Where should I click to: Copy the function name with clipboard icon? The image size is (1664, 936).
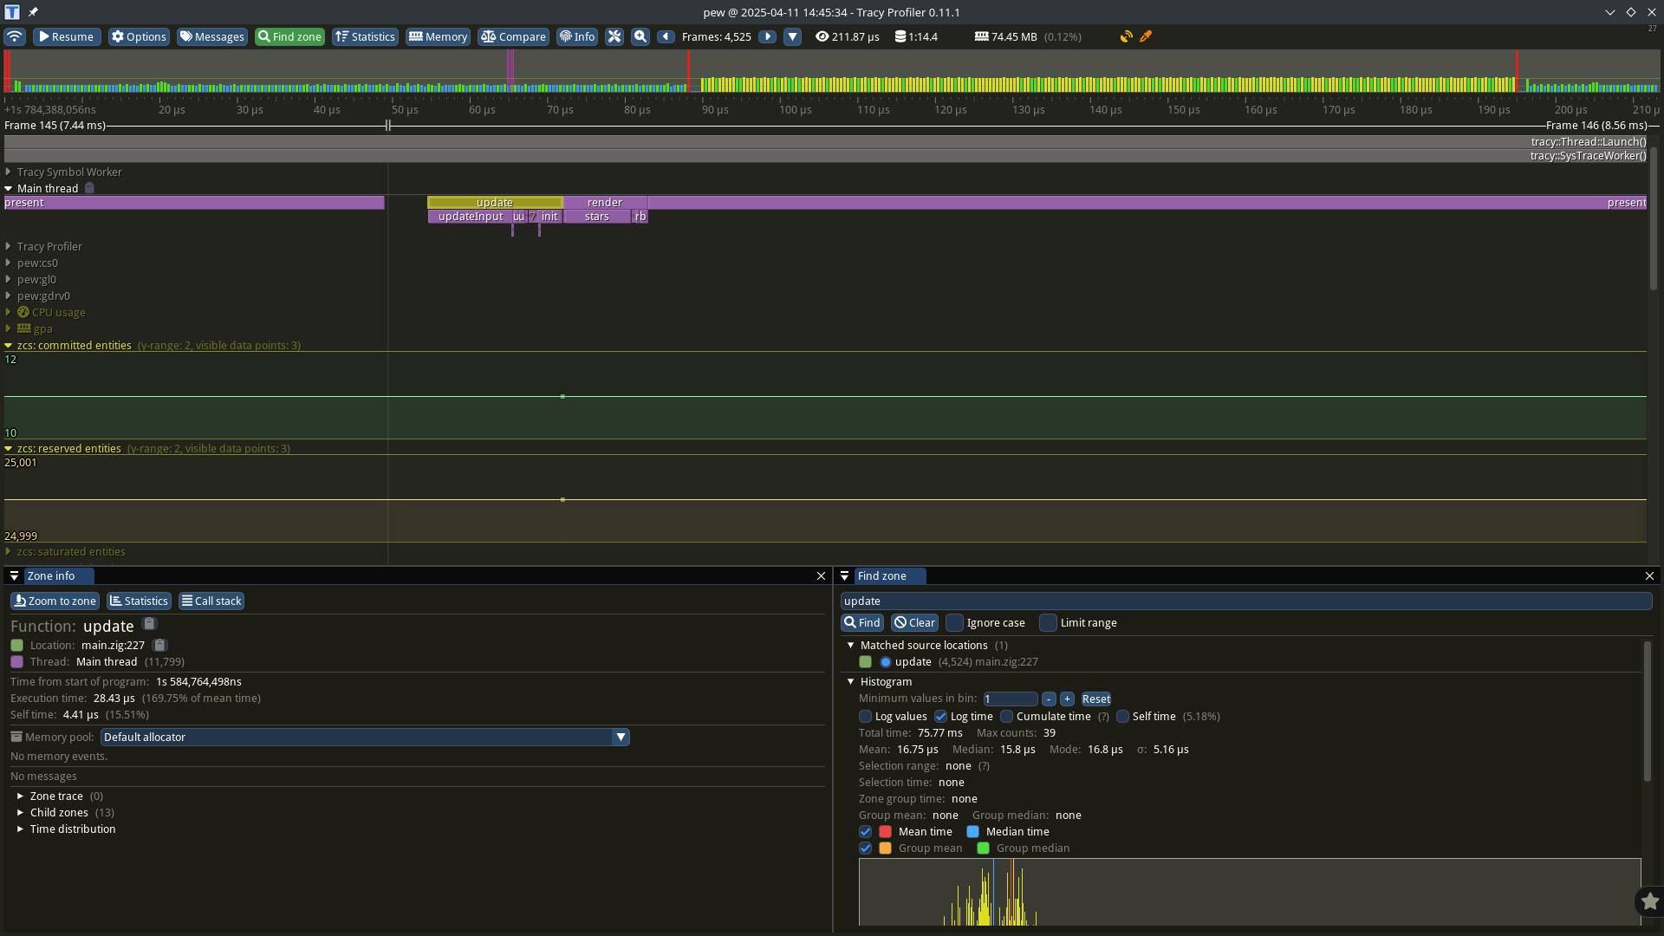(x=149, y=624)
